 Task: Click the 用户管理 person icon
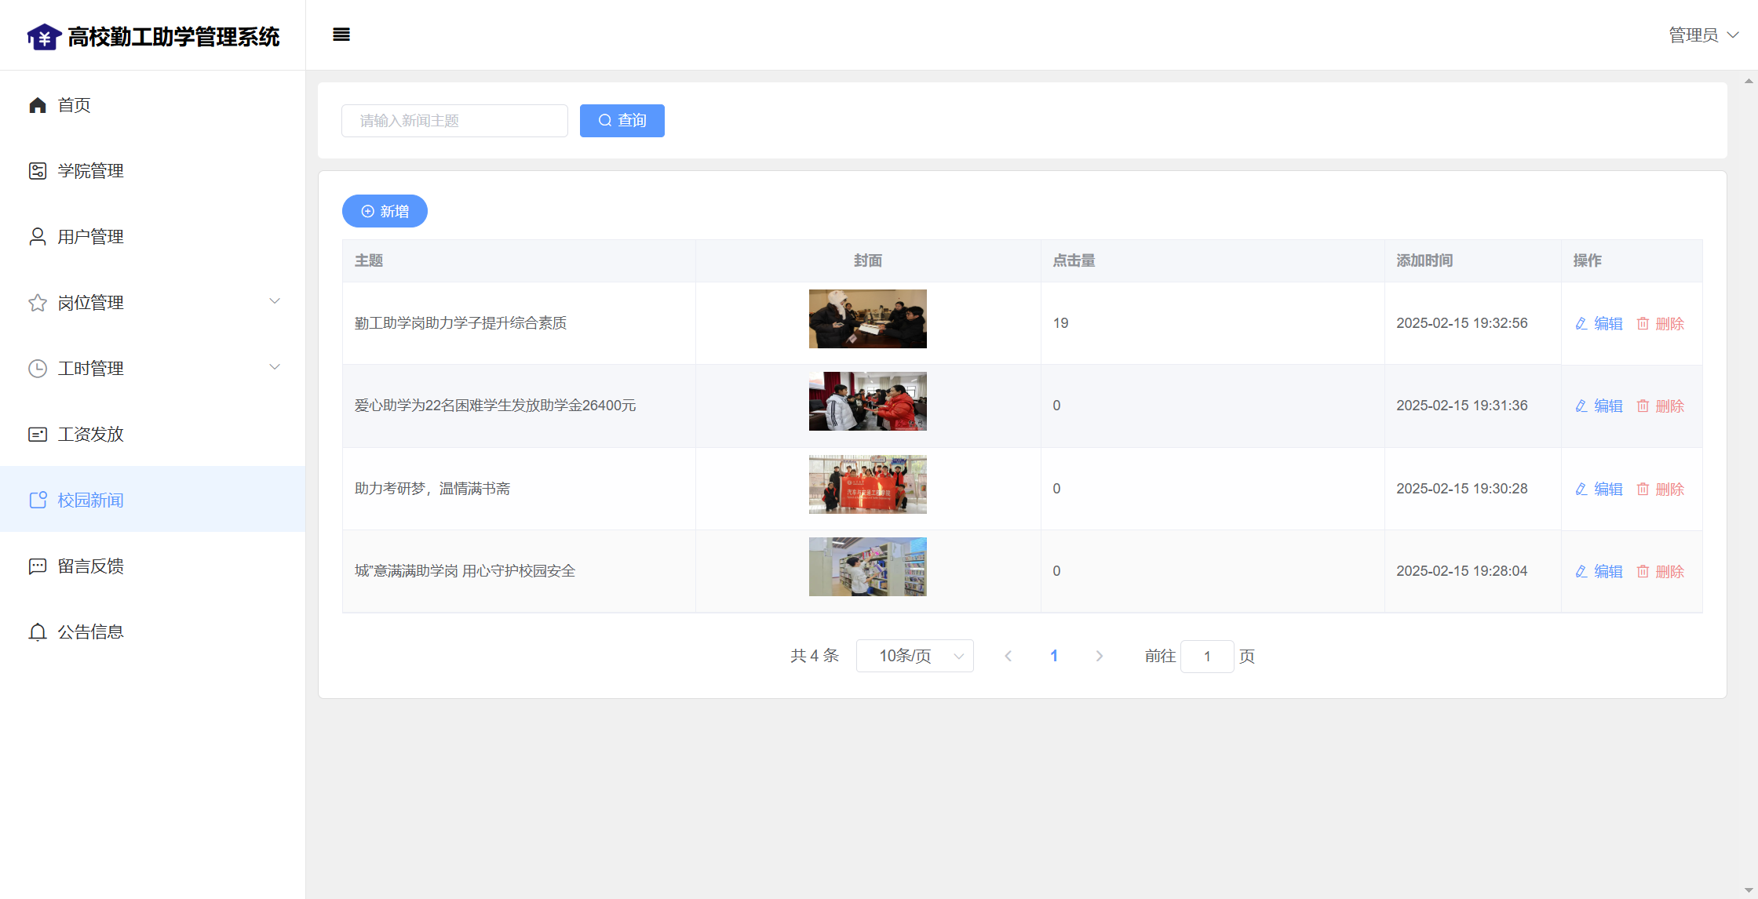38,237
